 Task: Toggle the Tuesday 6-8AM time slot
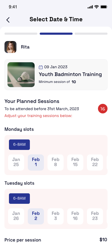(x=19, y=198)
